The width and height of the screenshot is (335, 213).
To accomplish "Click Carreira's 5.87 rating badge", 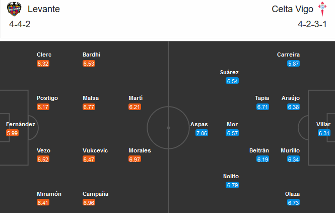I will click(x=294, y=64).
